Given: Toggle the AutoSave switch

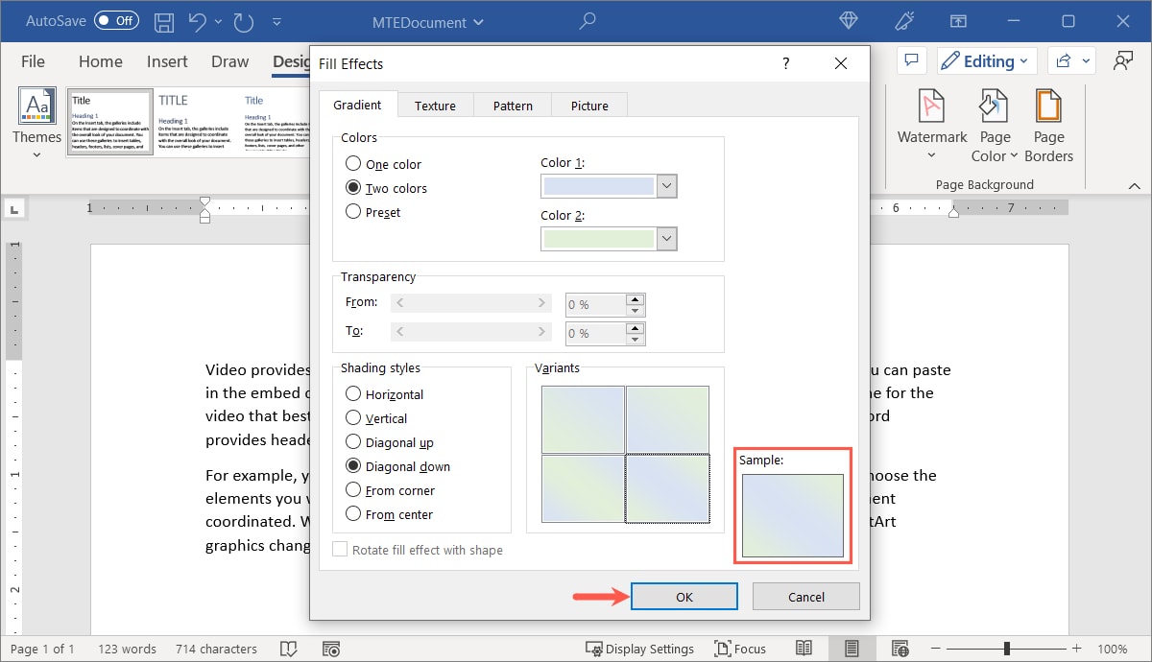Looking at the screenshot, I should tap(115, 21).
